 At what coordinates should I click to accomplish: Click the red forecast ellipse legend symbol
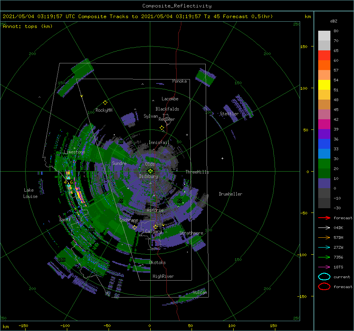[x=324, y=287]
